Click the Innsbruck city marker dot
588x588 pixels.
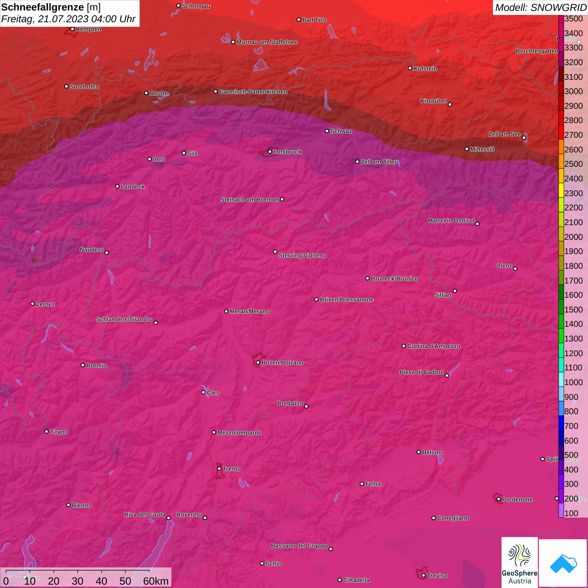click(270, 152)
